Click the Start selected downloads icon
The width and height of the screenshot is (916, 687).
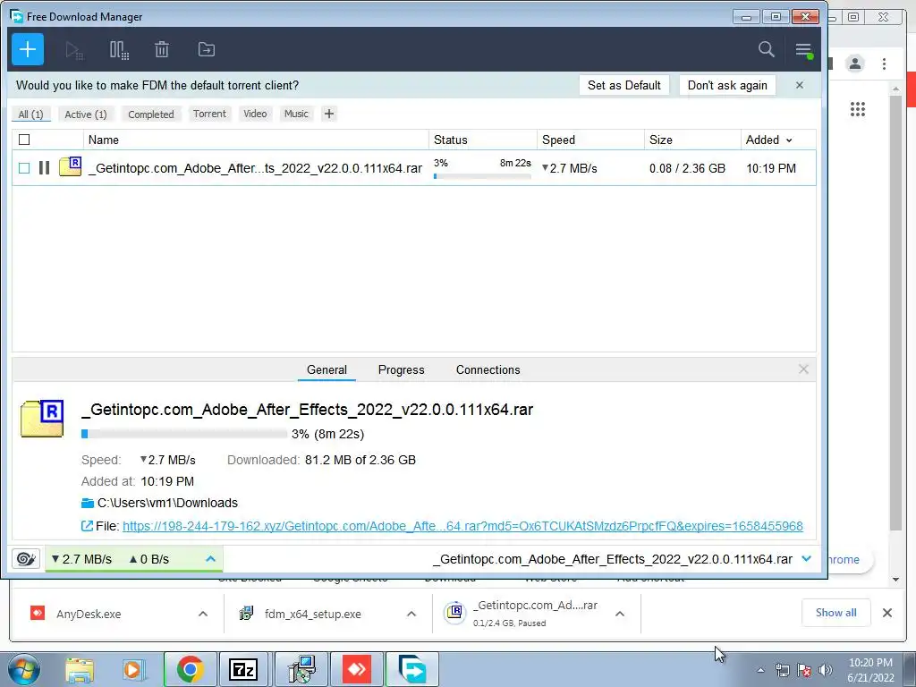74,50
